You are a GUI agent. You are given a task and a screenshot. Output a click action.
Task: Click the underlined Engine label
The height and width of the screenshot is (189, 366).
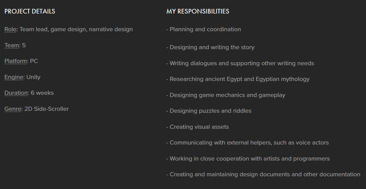point(14,77)
